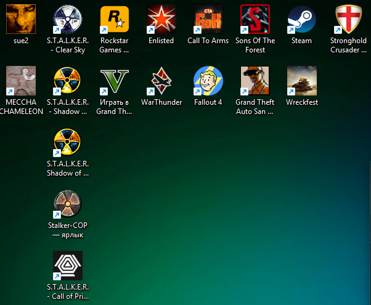Image resolution: width=371 pixels, height=305 pixels.
Task: Click the Enlisted red star icon
Action: pos(161,19)
